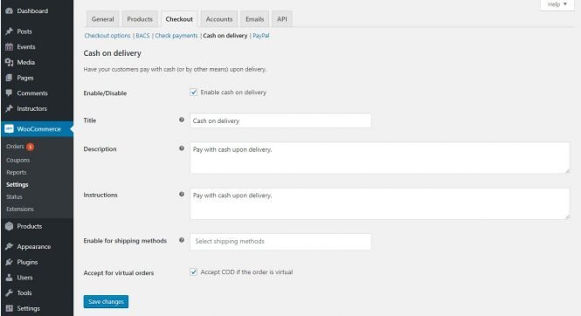581x316 pixels.
Task: Open the Checkout options link
Action: pos(107,36)
